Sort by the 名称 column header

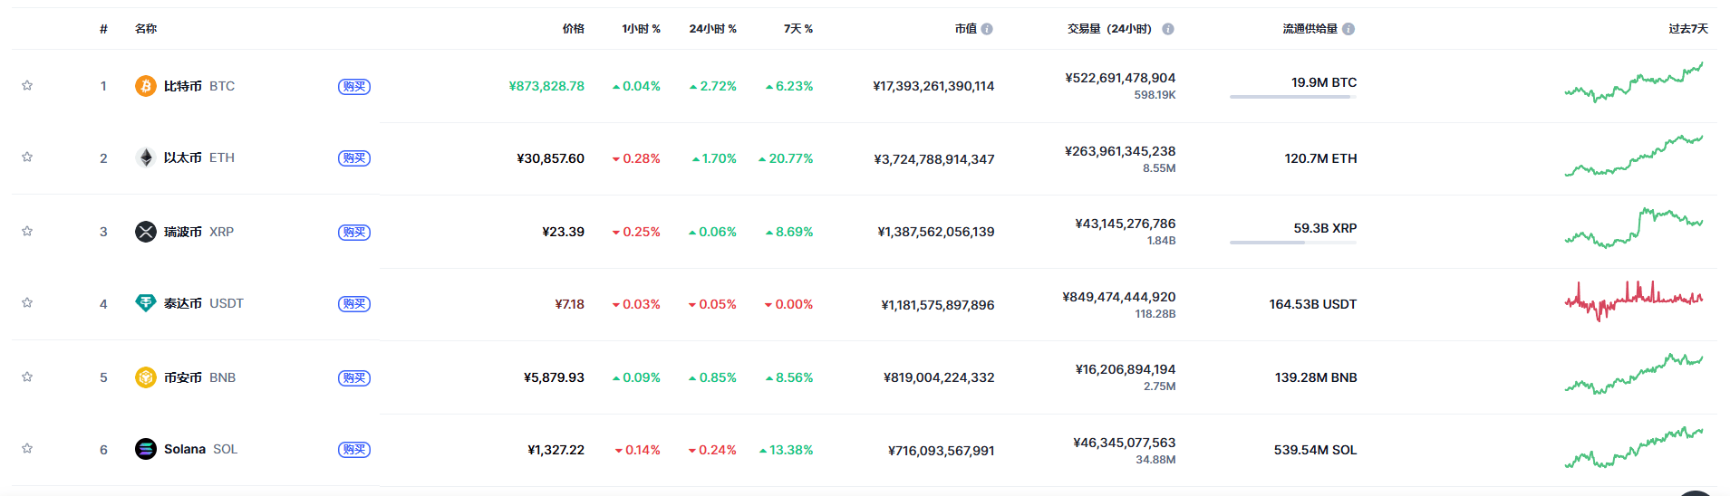[146, 29]
